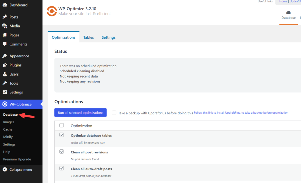Open the Dashboard menu item
The width and height of the screenshot is (301, 183).
(x=19, y=5)
